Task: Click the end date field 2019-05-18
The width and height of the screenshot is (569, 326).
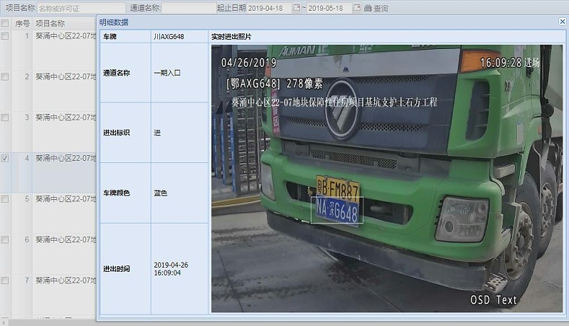Action: [x=329, y=8]
